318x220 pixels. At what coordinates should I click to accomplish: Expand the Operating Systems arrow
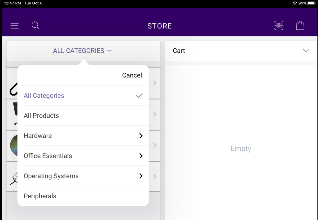point(141,176)
